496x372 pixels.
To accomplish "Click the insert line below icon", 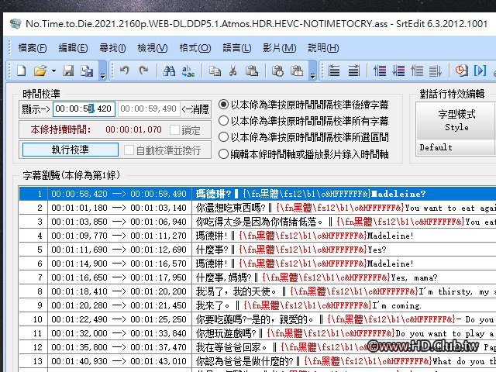I will point(354,71).
